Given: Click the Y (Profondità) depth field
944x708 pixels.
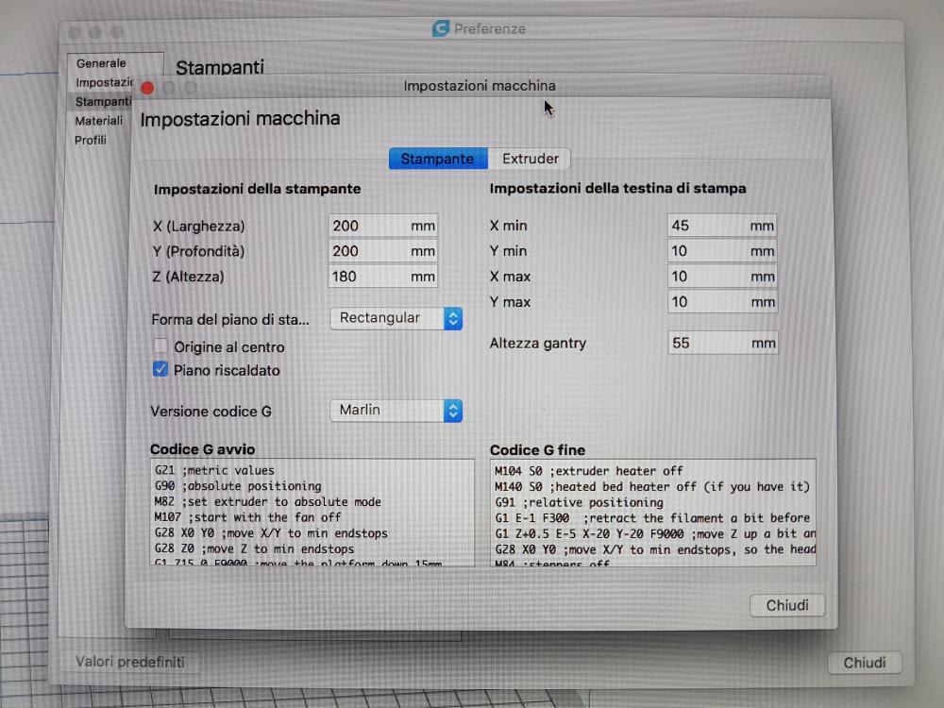Looking at the screenshot, I should (x=368, y=251).
